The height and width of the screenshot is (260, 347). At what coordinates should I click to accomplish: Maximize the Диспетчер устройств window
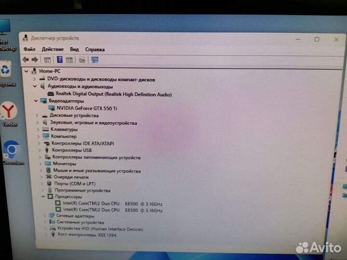(317, 39)
